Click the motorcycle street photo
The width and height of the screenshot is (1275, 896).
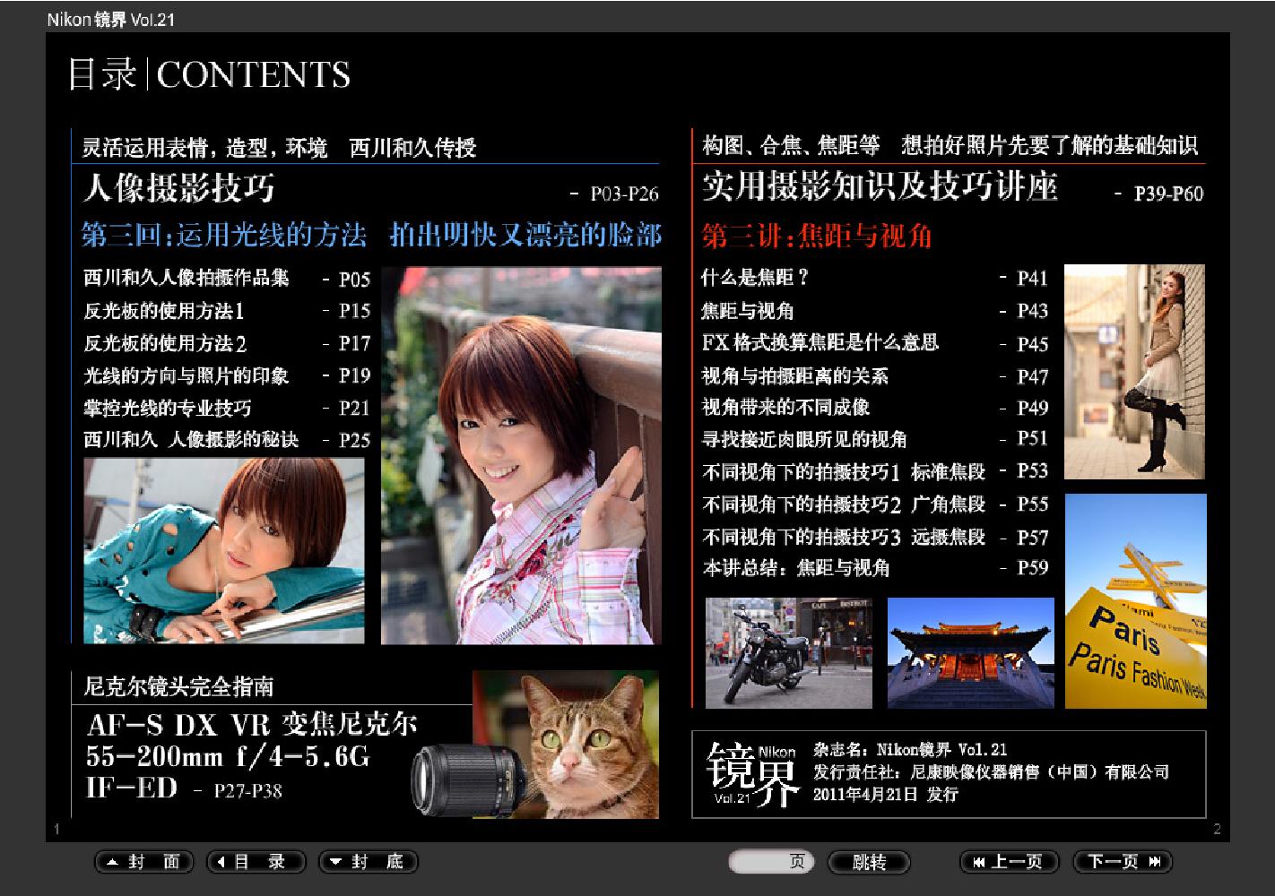click(789, 653)
